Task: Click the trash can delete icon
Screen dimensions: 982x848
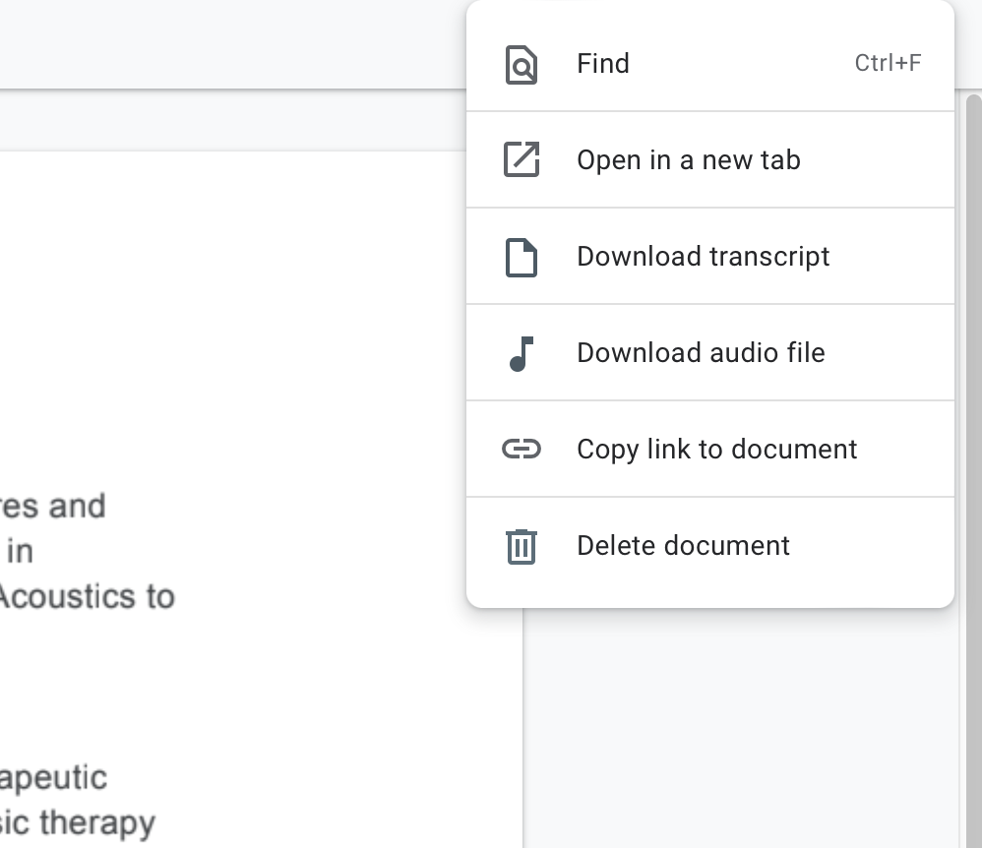Action: (522, 546)
